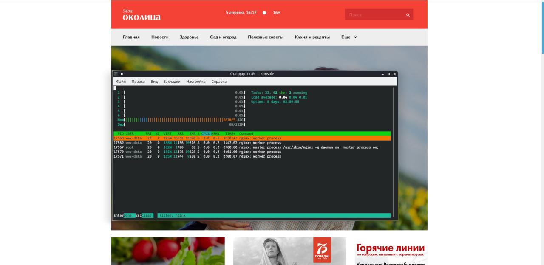Image resolution: width=544 pixels, height=265 pixels.
Task: Open the Сад и огород section
Action: [x=223, y=37]
